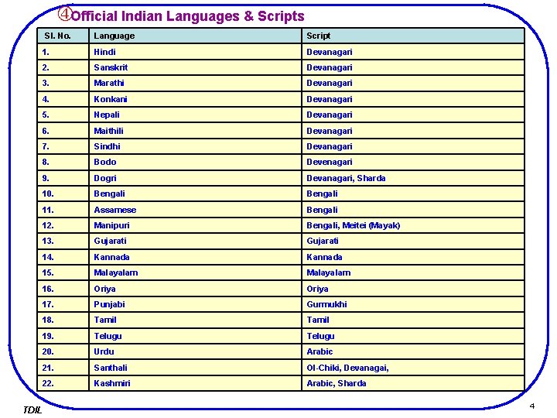Viewport: 557px width, 418px height.
Task: Click the "Hindi" language cell
Action: tap(195, 52)
